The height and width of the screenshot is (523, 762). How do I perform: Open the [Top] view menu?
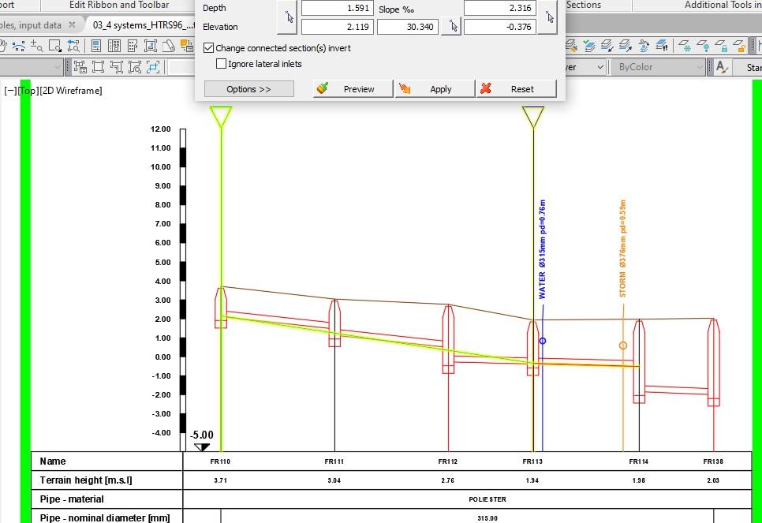point(27,91)
